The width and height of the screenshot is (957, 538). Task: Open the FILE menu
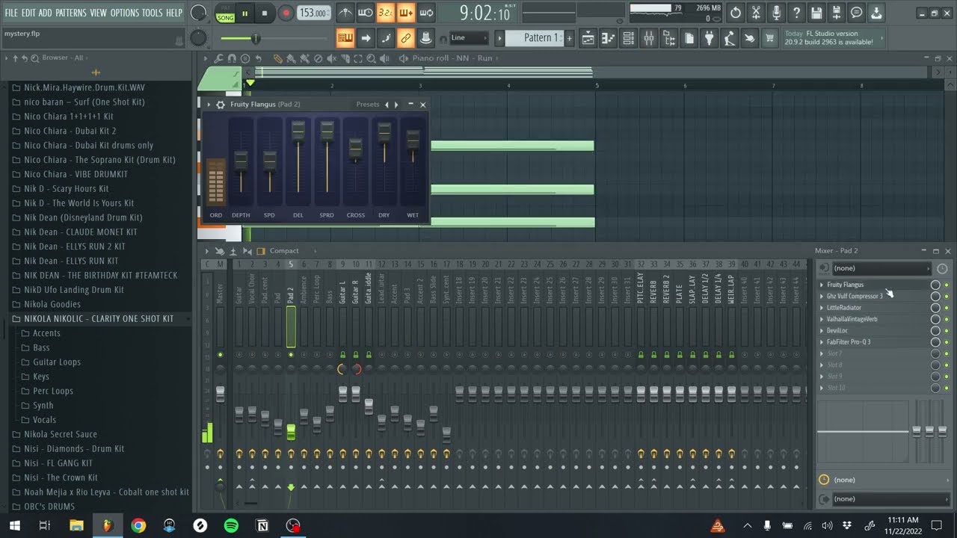pyautogui.click(x=11, y=13)
